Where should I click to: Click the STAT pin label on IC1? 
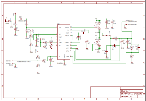[x=60, y=43]
